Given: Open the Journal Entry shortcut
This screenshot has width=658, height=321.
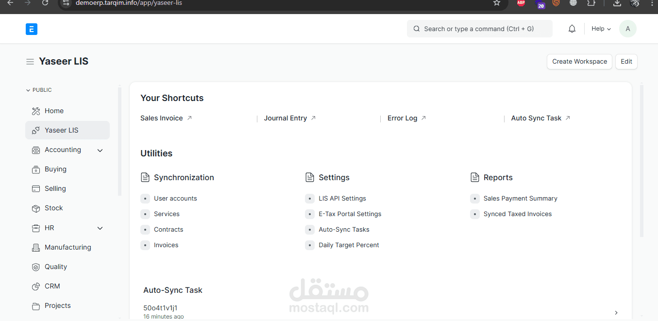Looking at the screenshot, I should click(286, 118).
